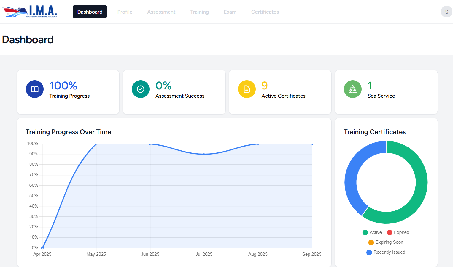Toggle the Expired legend item
Screen dimensions: 453x267
[398, 232]
